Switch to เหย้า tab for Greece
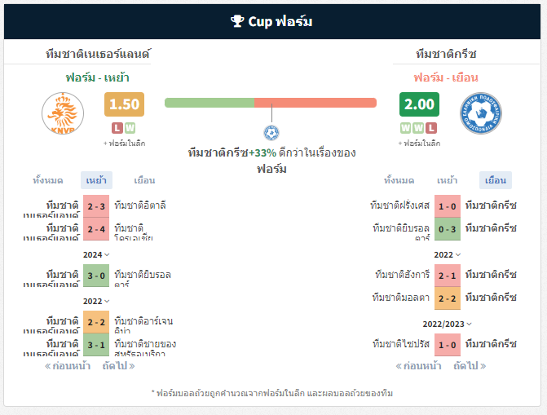Viewport: 547px width, 415px height. 447,180
